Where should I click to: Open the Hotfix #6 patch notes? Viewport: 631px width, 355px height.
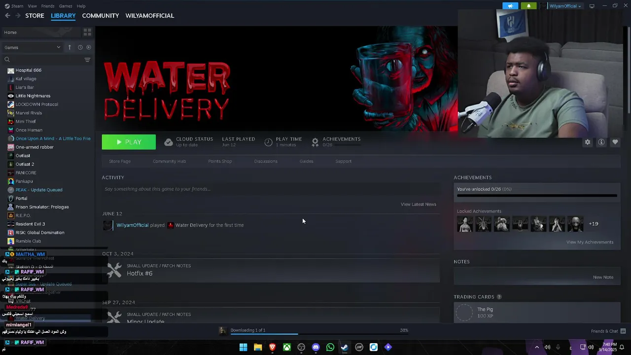[x=271, y=270]
